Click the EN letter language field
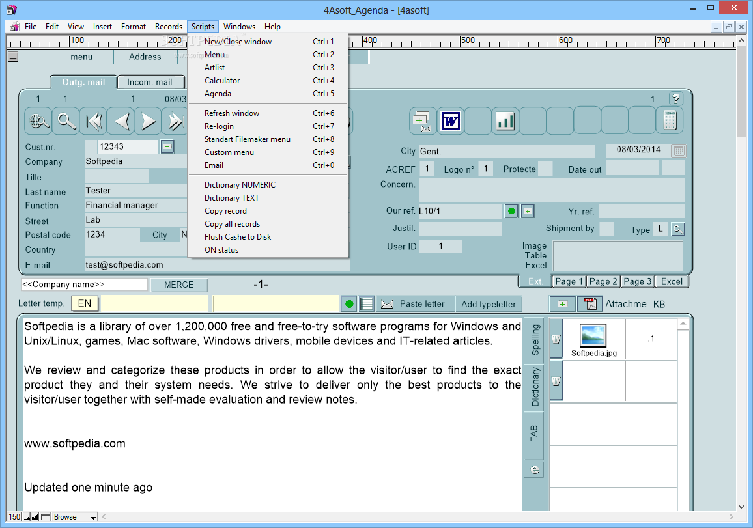Image resolution: width=753 pixels, height=528 pixels. 85,303
